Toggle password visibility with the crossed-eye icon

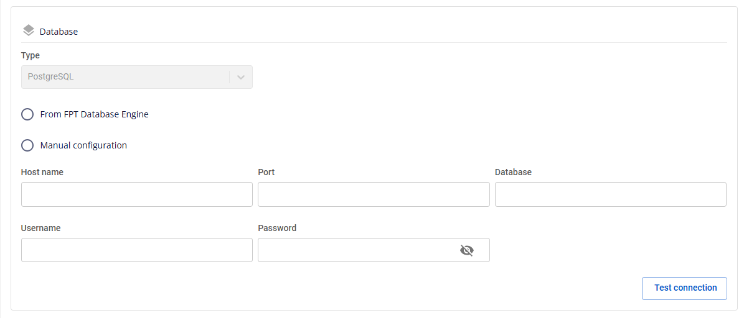tap(467, 250)
